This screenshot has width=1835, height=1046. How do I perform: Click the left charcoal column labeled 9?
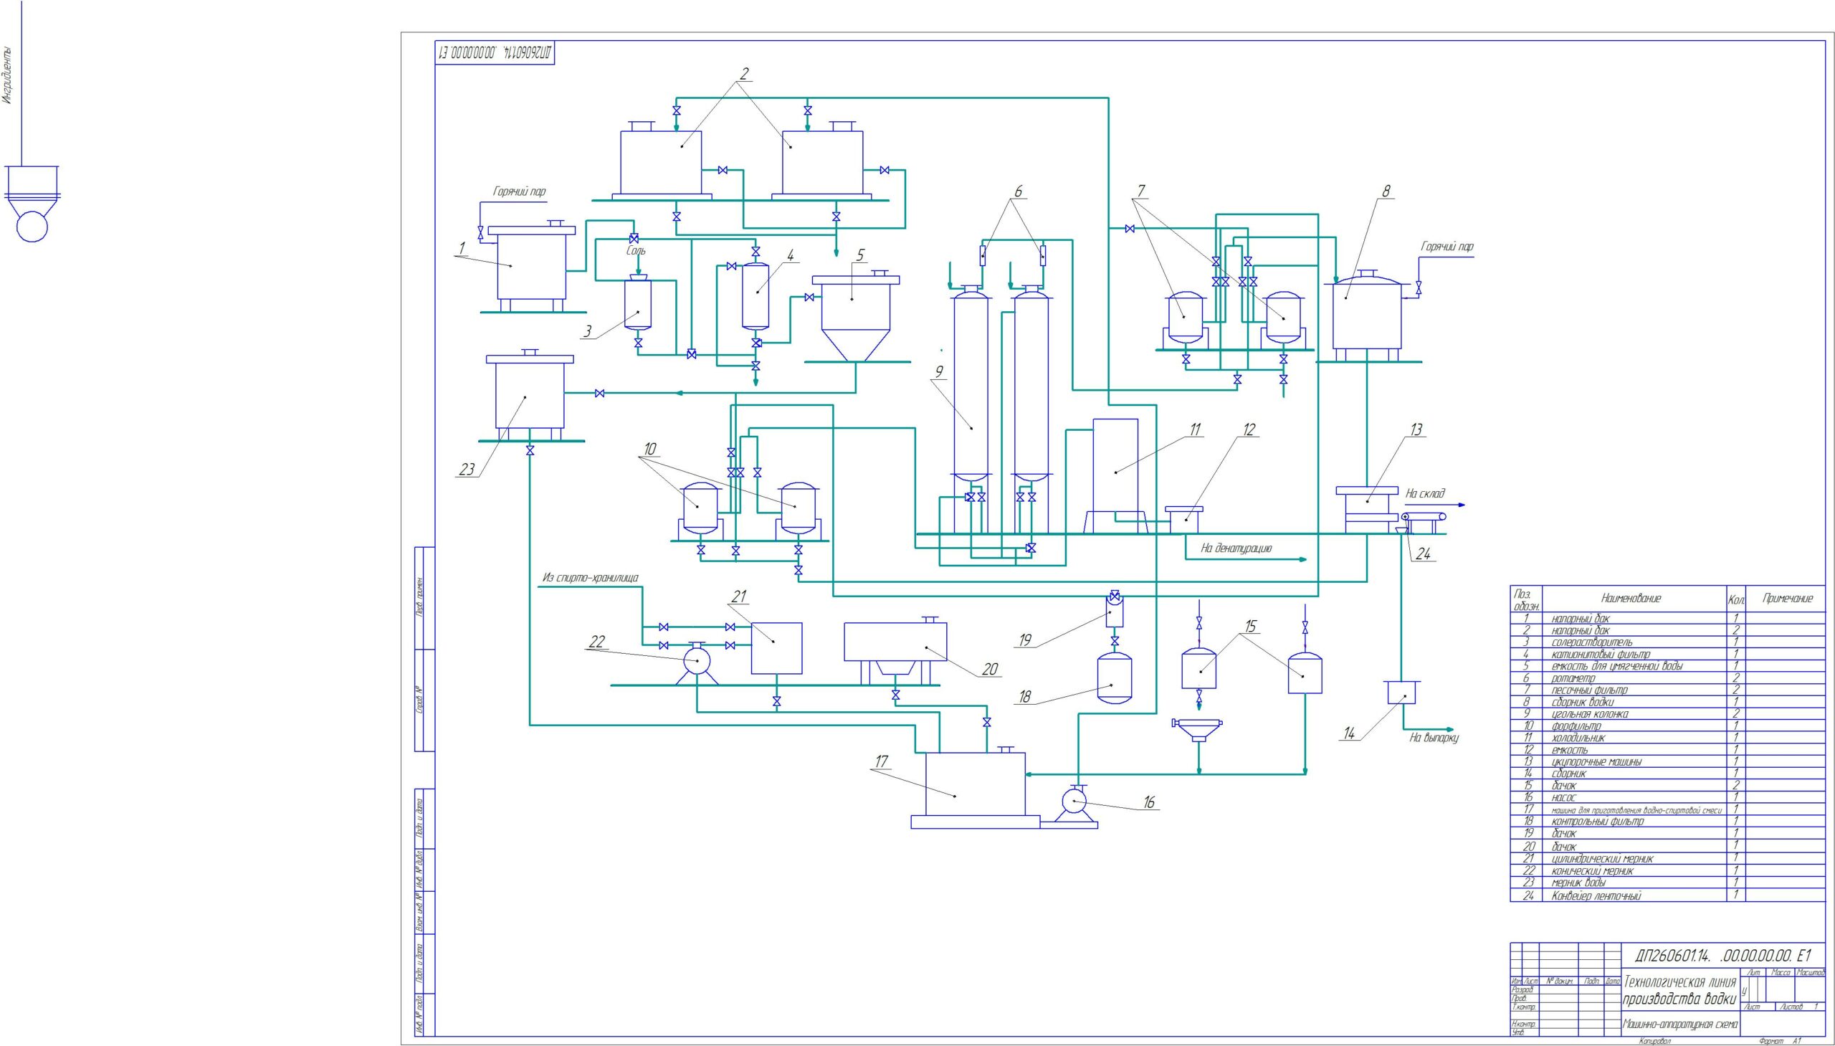point(971,384)
